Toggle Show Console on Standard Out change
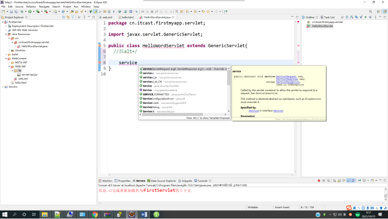The height and width of the screenshot is (219, 388). coord(349,181)
